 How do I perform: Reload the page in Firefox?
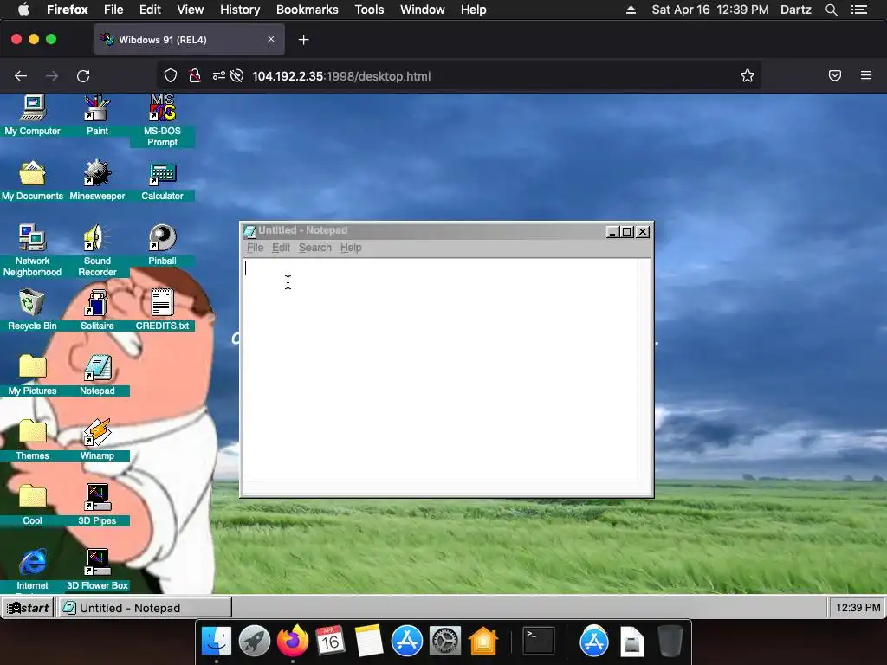point(83,76)
